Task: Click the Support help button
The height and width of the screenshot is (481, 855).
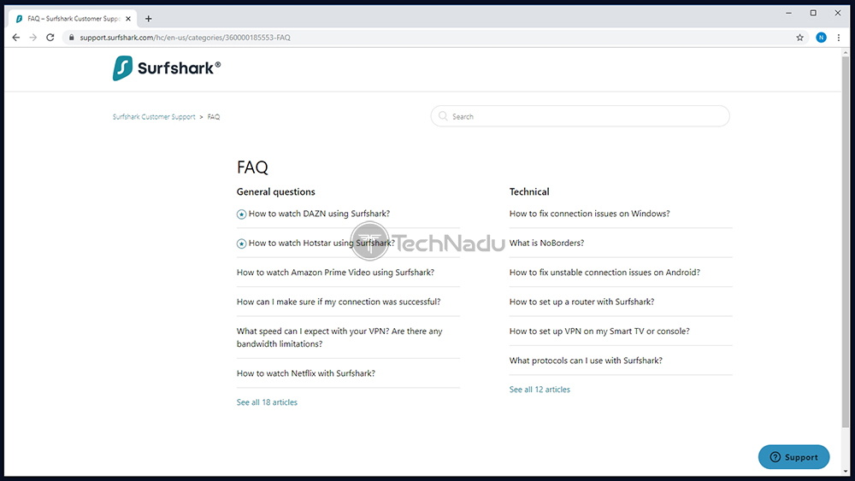Action: 794,457
